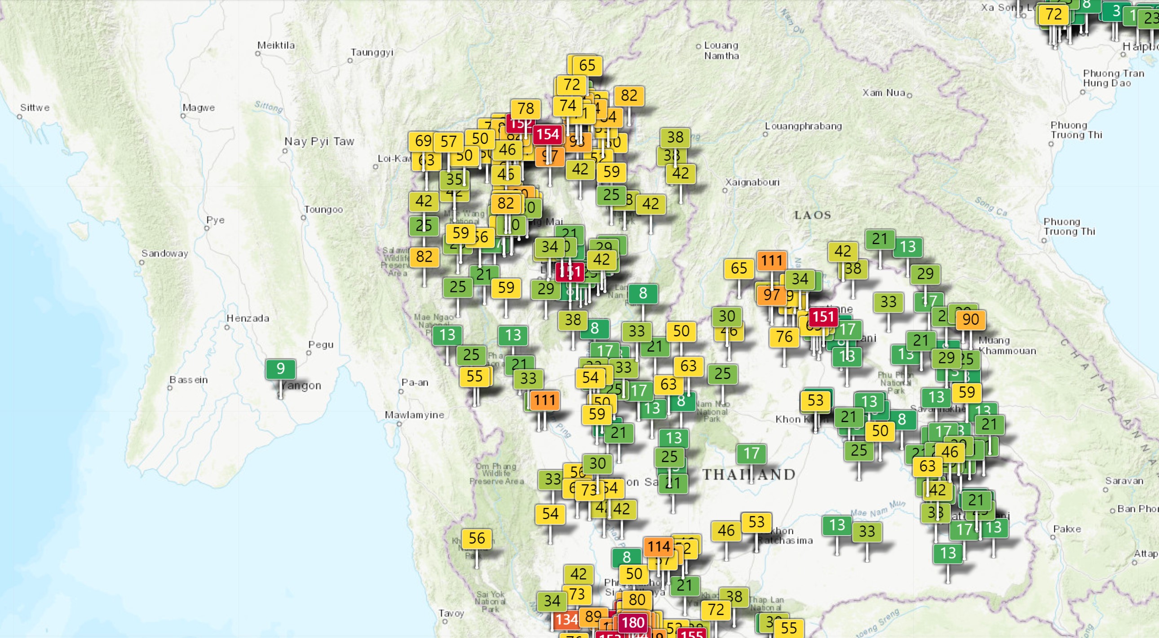Click the yellow 80 AQI marker
The image size is (1159, 638).
637,599
